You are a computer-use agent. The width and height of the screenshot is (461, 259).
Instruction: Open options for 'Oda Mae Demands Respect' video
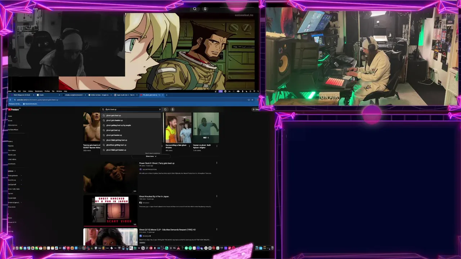pos(217,230)
